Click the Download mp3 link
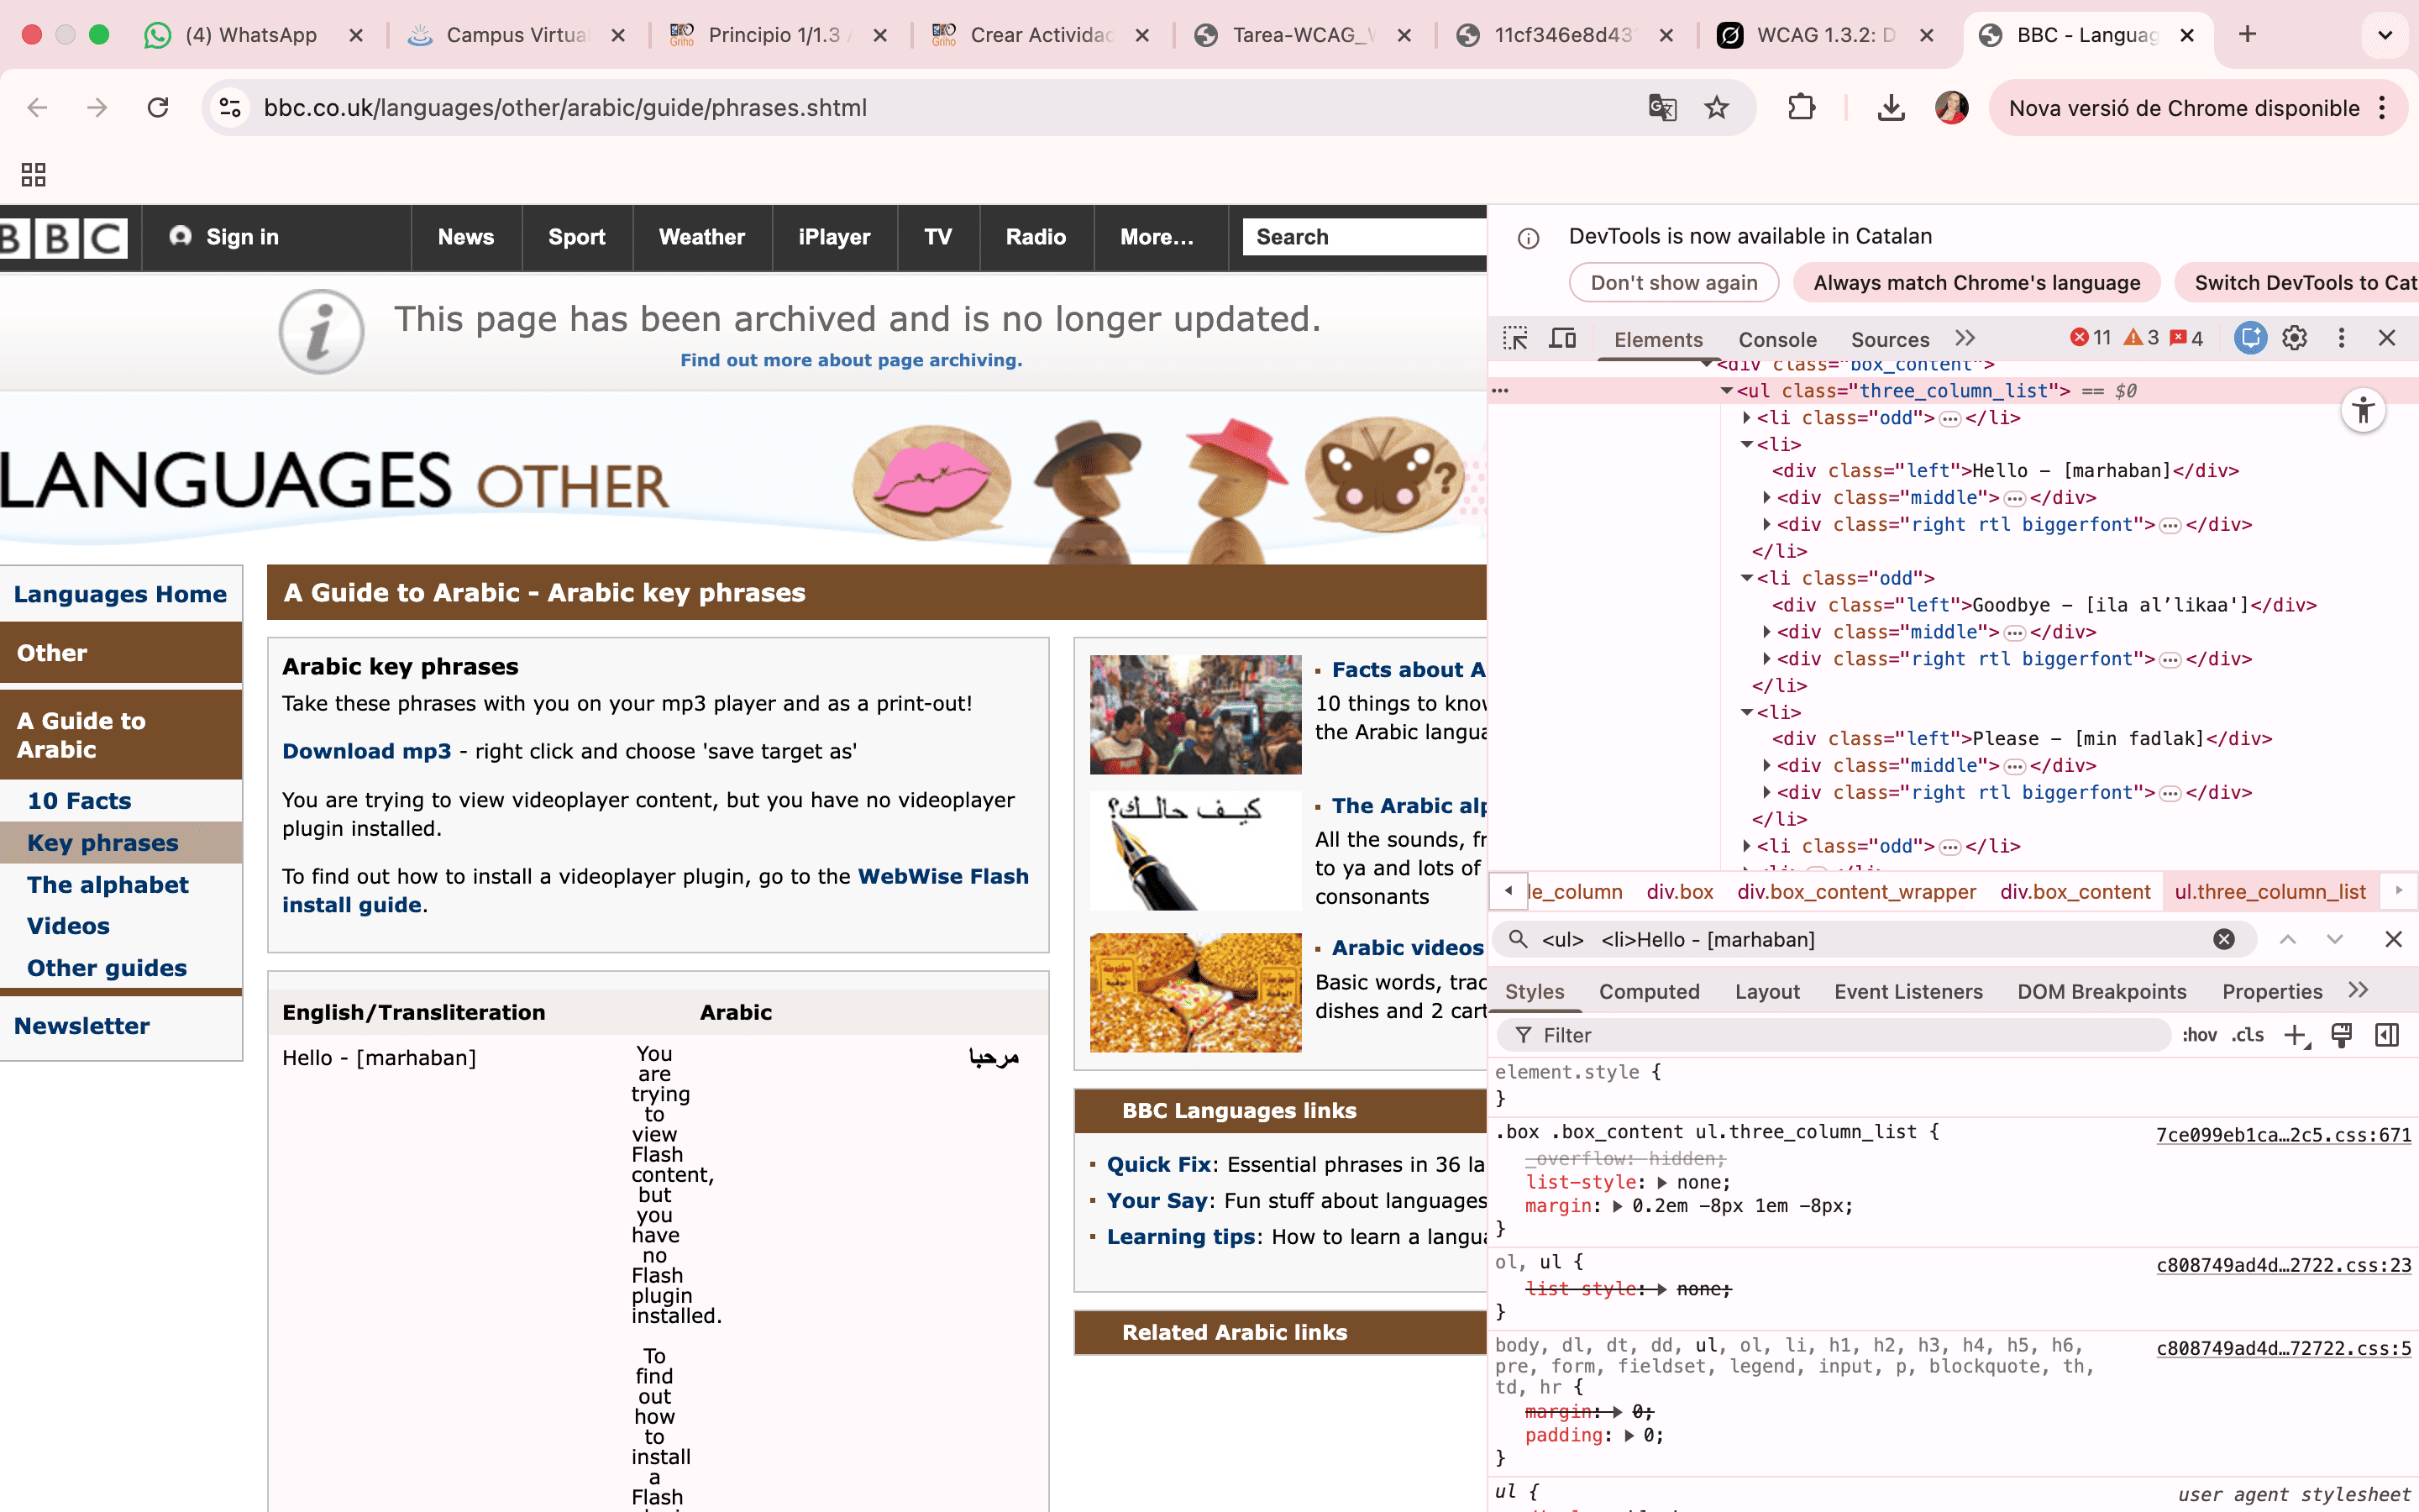Viewport: 2419px width, 1512px height. [x=366, y=751]
